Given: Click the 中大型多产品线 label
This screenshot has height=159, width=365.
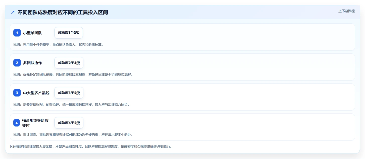Looking at the screenshot, I should [x=36, y=93].
